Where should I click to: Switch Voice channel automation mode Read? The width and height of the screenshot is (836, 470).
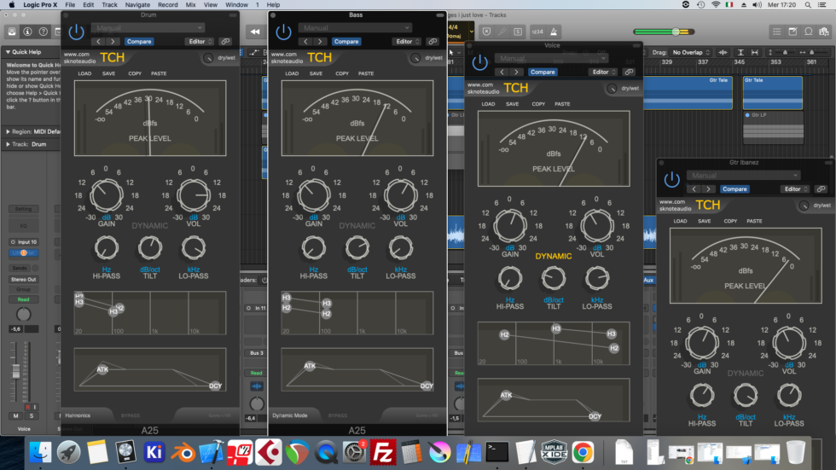(24, 299)
